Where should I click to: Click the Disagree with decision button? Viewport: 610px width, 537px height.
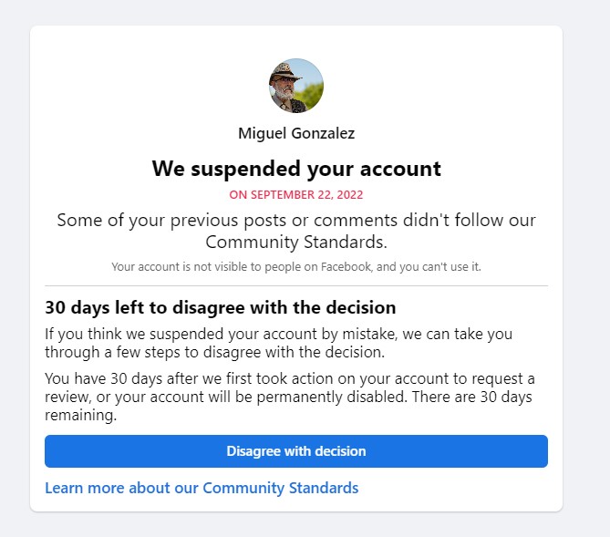point(296,451)
